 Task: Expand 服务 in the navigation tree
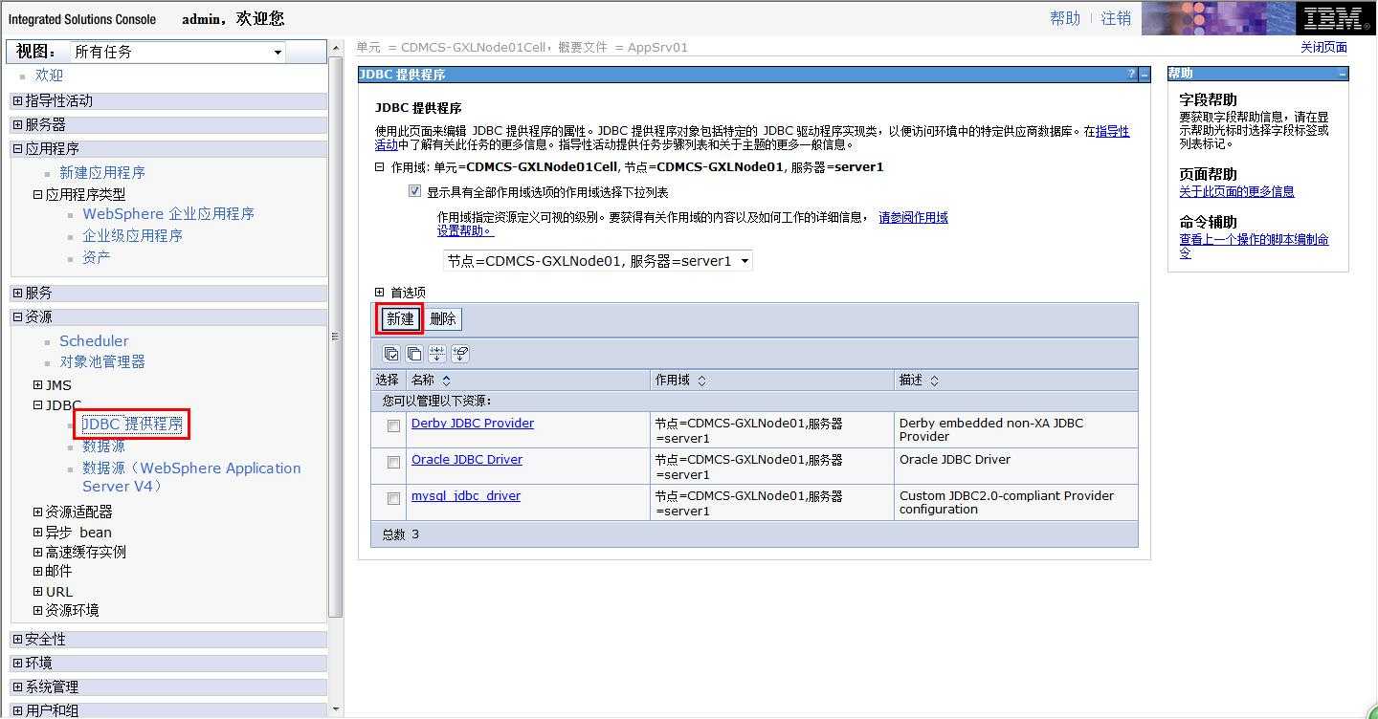(17, 293)
